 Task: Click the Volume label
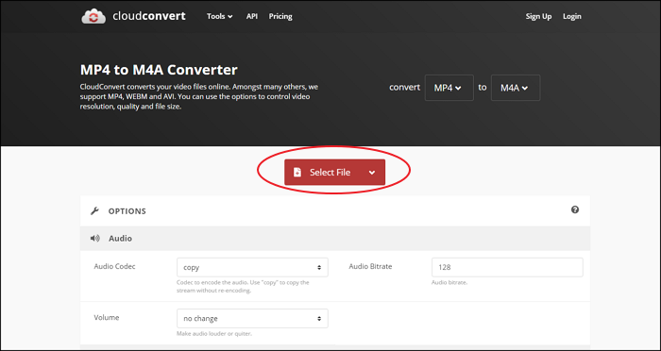pos(107,317)
